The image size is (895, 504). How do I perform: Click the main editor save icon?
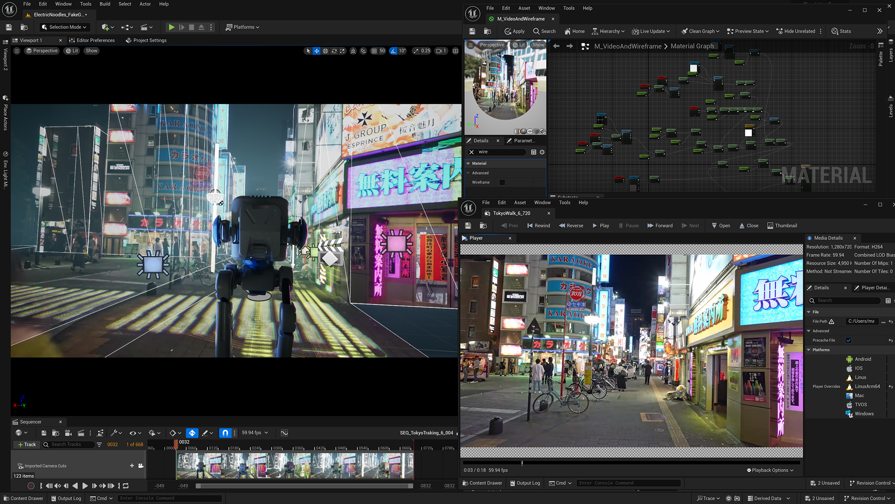pos(8,27)
